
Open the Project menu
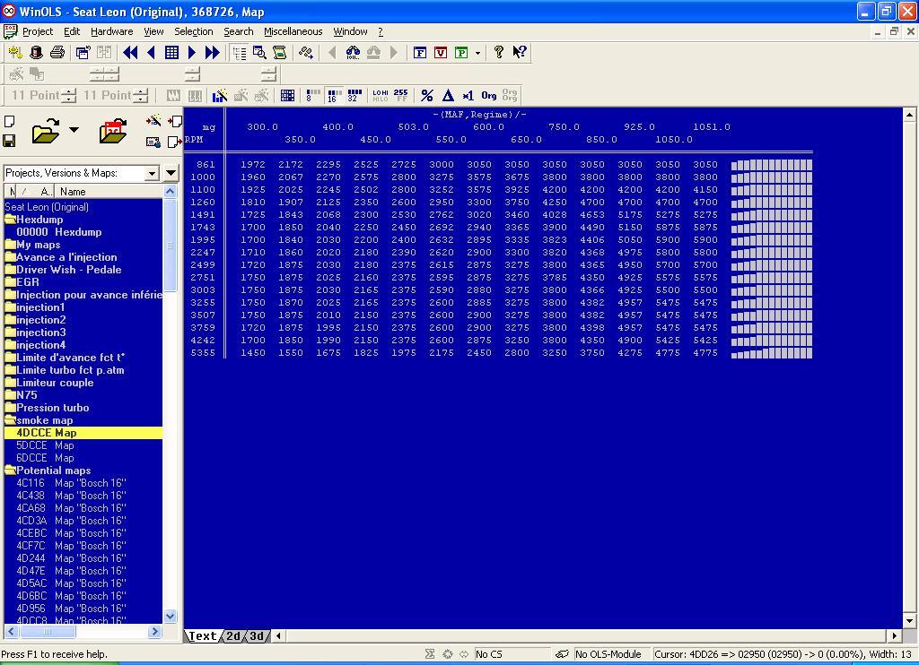(38, 31)
